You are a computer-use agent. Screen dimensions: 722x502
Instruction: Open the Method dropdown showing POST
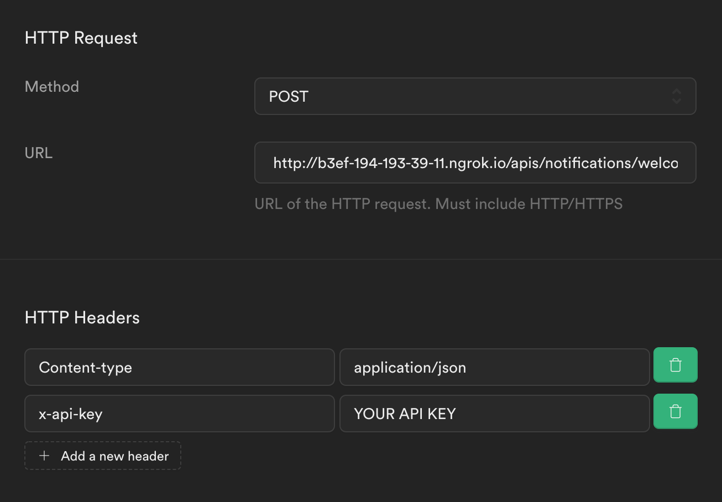[475, 96]
